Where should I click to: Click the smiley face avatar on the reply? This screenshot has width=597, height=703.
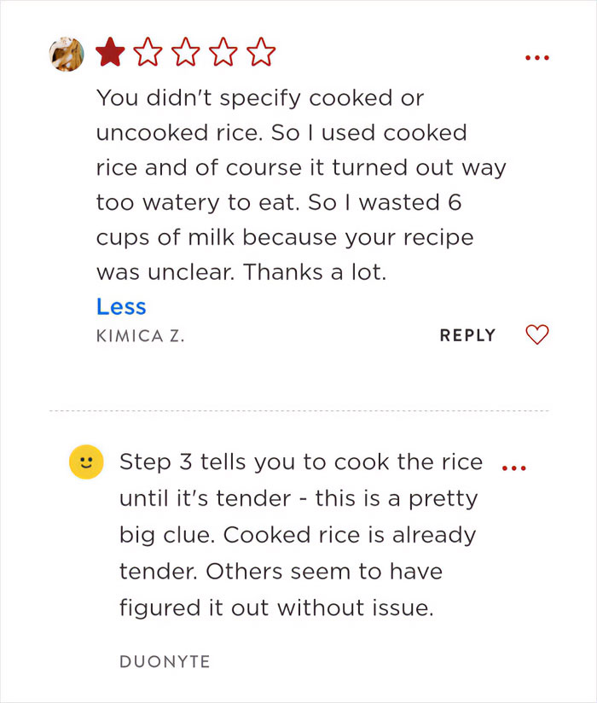point(85,462)
